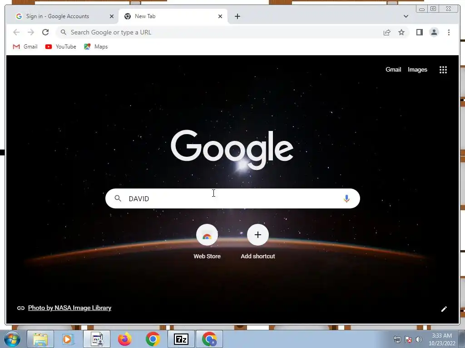Image resolution: width=465 pixels, height=348 pixels.
Task: Open the Maps bookmark
Action: (x=96, y=47)
